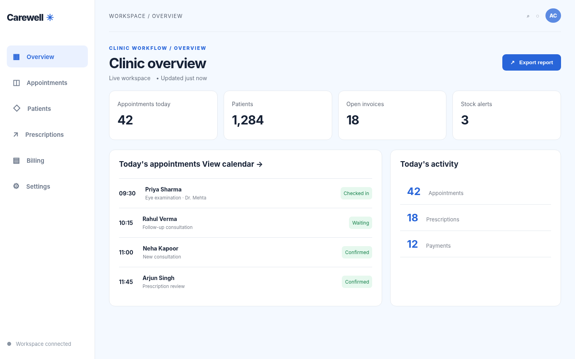The image size is (575, 359).
Task: Open the AC user avatar menu
Action: 553,16
